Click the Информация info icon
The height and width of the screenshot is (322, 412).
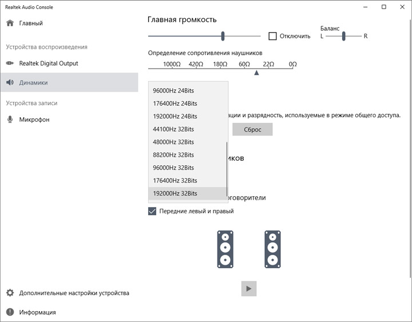tap(10, 312)
